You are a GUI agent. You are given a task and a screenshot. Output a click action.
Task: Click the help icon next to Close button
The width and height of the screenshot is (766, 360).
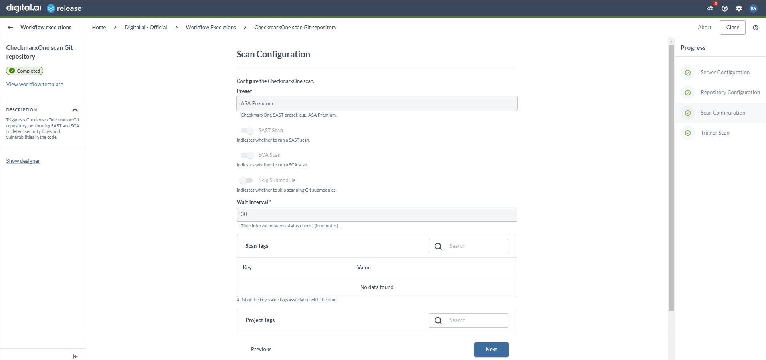[756, 28]
